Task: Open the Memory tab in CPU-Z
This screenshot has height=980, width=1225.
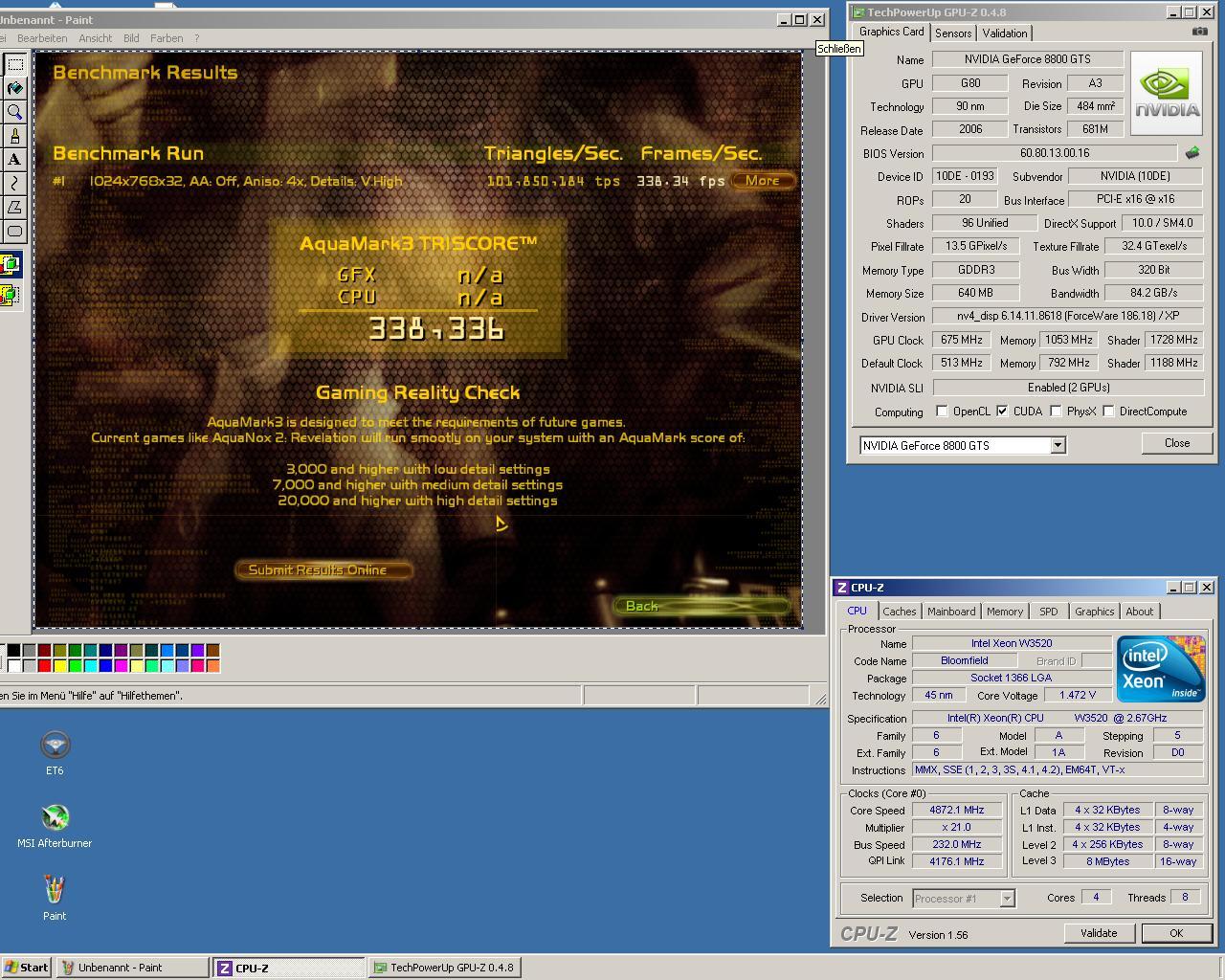Action: [x=1005, y=612]
